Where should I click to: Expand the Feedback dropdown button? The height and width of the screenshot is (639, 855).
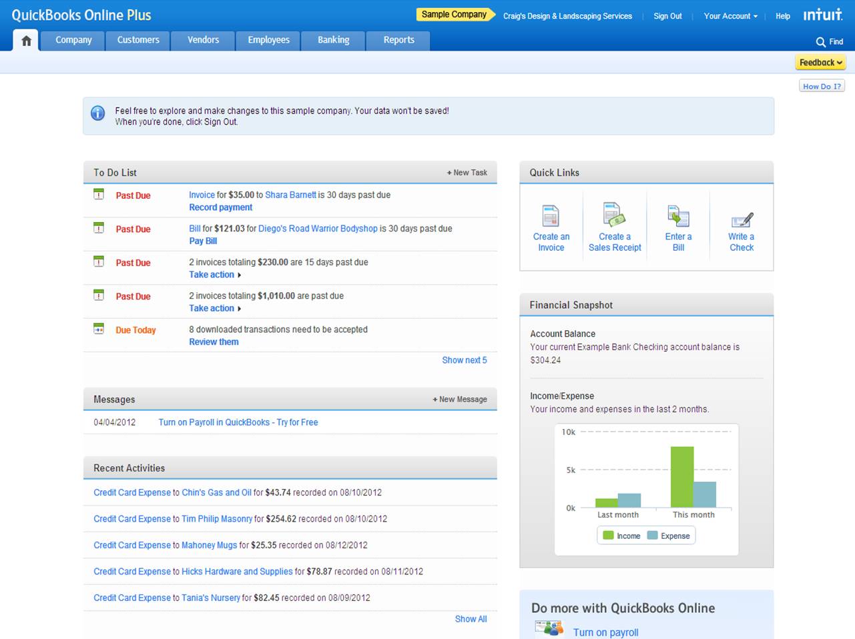[x=820, y=63]
